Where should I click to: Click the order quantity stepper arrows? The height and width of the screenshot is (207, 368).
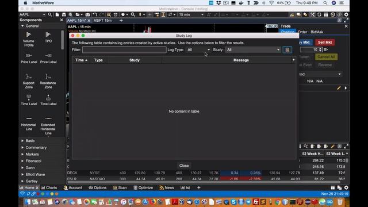(320, 50)
